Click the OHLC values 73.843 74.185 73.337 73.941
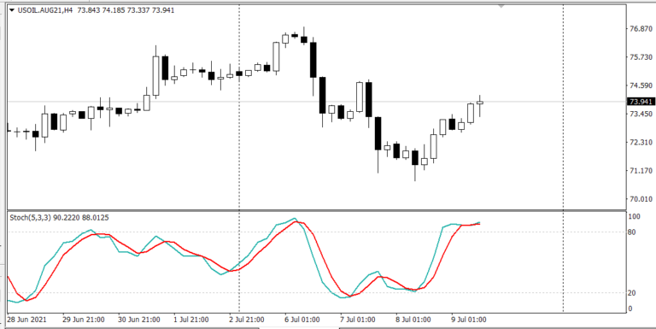This screenshot has height=329, width=656. tap(126, 10)
